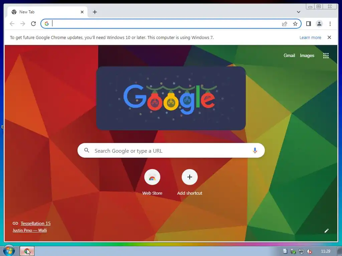
Task: Go back with the browser back arrow
Action: pyautogui.click(x=12, y=24)
